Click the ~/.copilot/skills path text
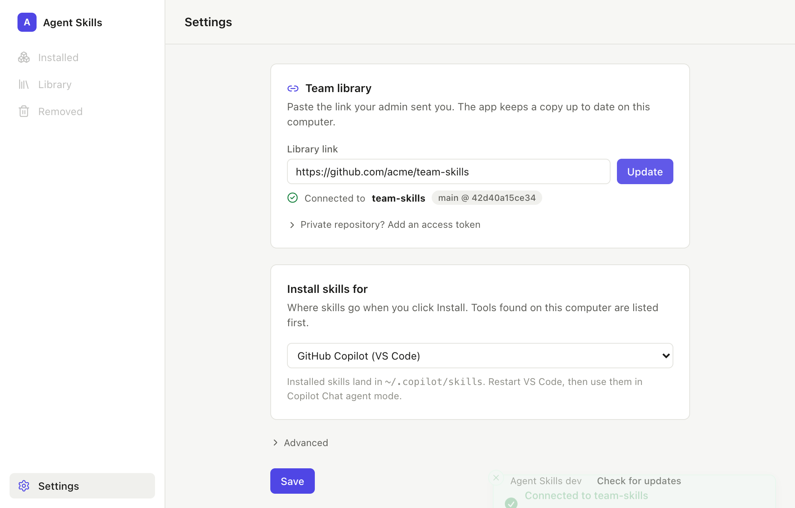Viewport: 795px width, 508px height. click(433, 382)
